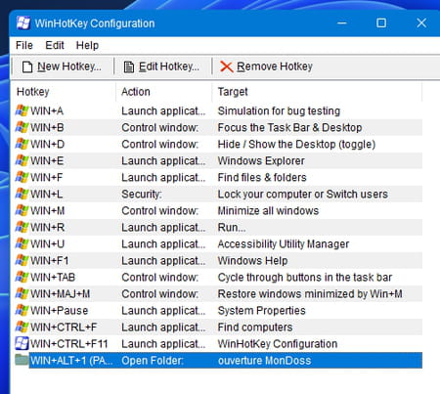This screenshot has height=394, width=440.
Task: Click the red X Remove Hotkey icon
Action: click(x=227, y=66)
